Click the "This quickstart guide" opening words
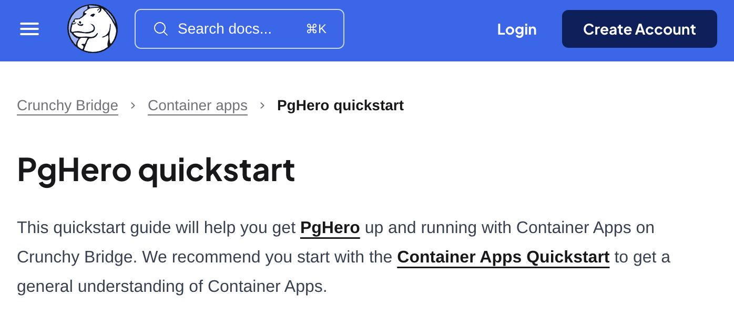This screenshot has height=316, width=734. point(94,228)
